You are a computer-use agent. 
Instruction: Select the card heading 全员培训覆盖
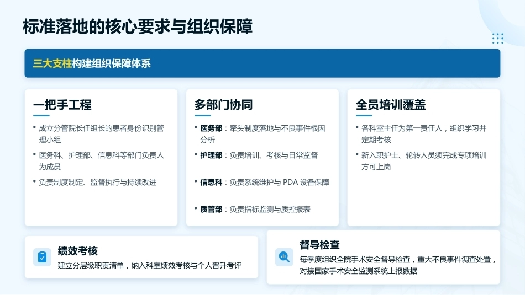(x=391, y=105)
